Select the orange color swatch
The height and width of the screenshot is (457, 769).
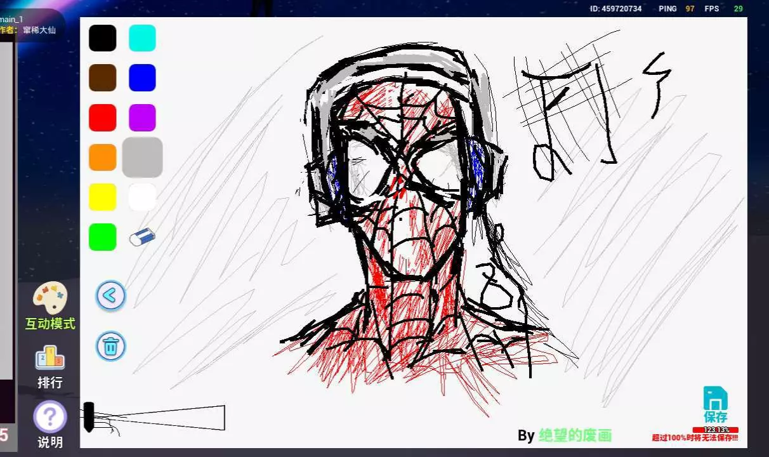point(102,157)
